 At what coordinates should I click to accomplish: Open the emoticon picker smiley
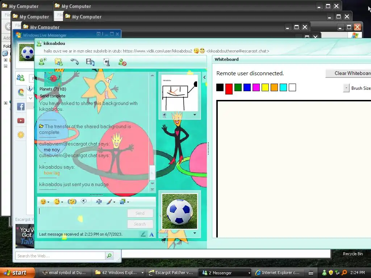click(43, 202)
